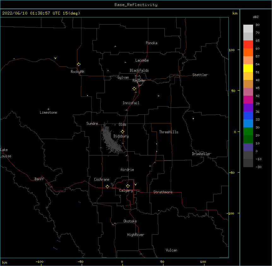The width and height of the screenshot is (272, 266).
Task: Click the Olds label
Action: [122, 124]
